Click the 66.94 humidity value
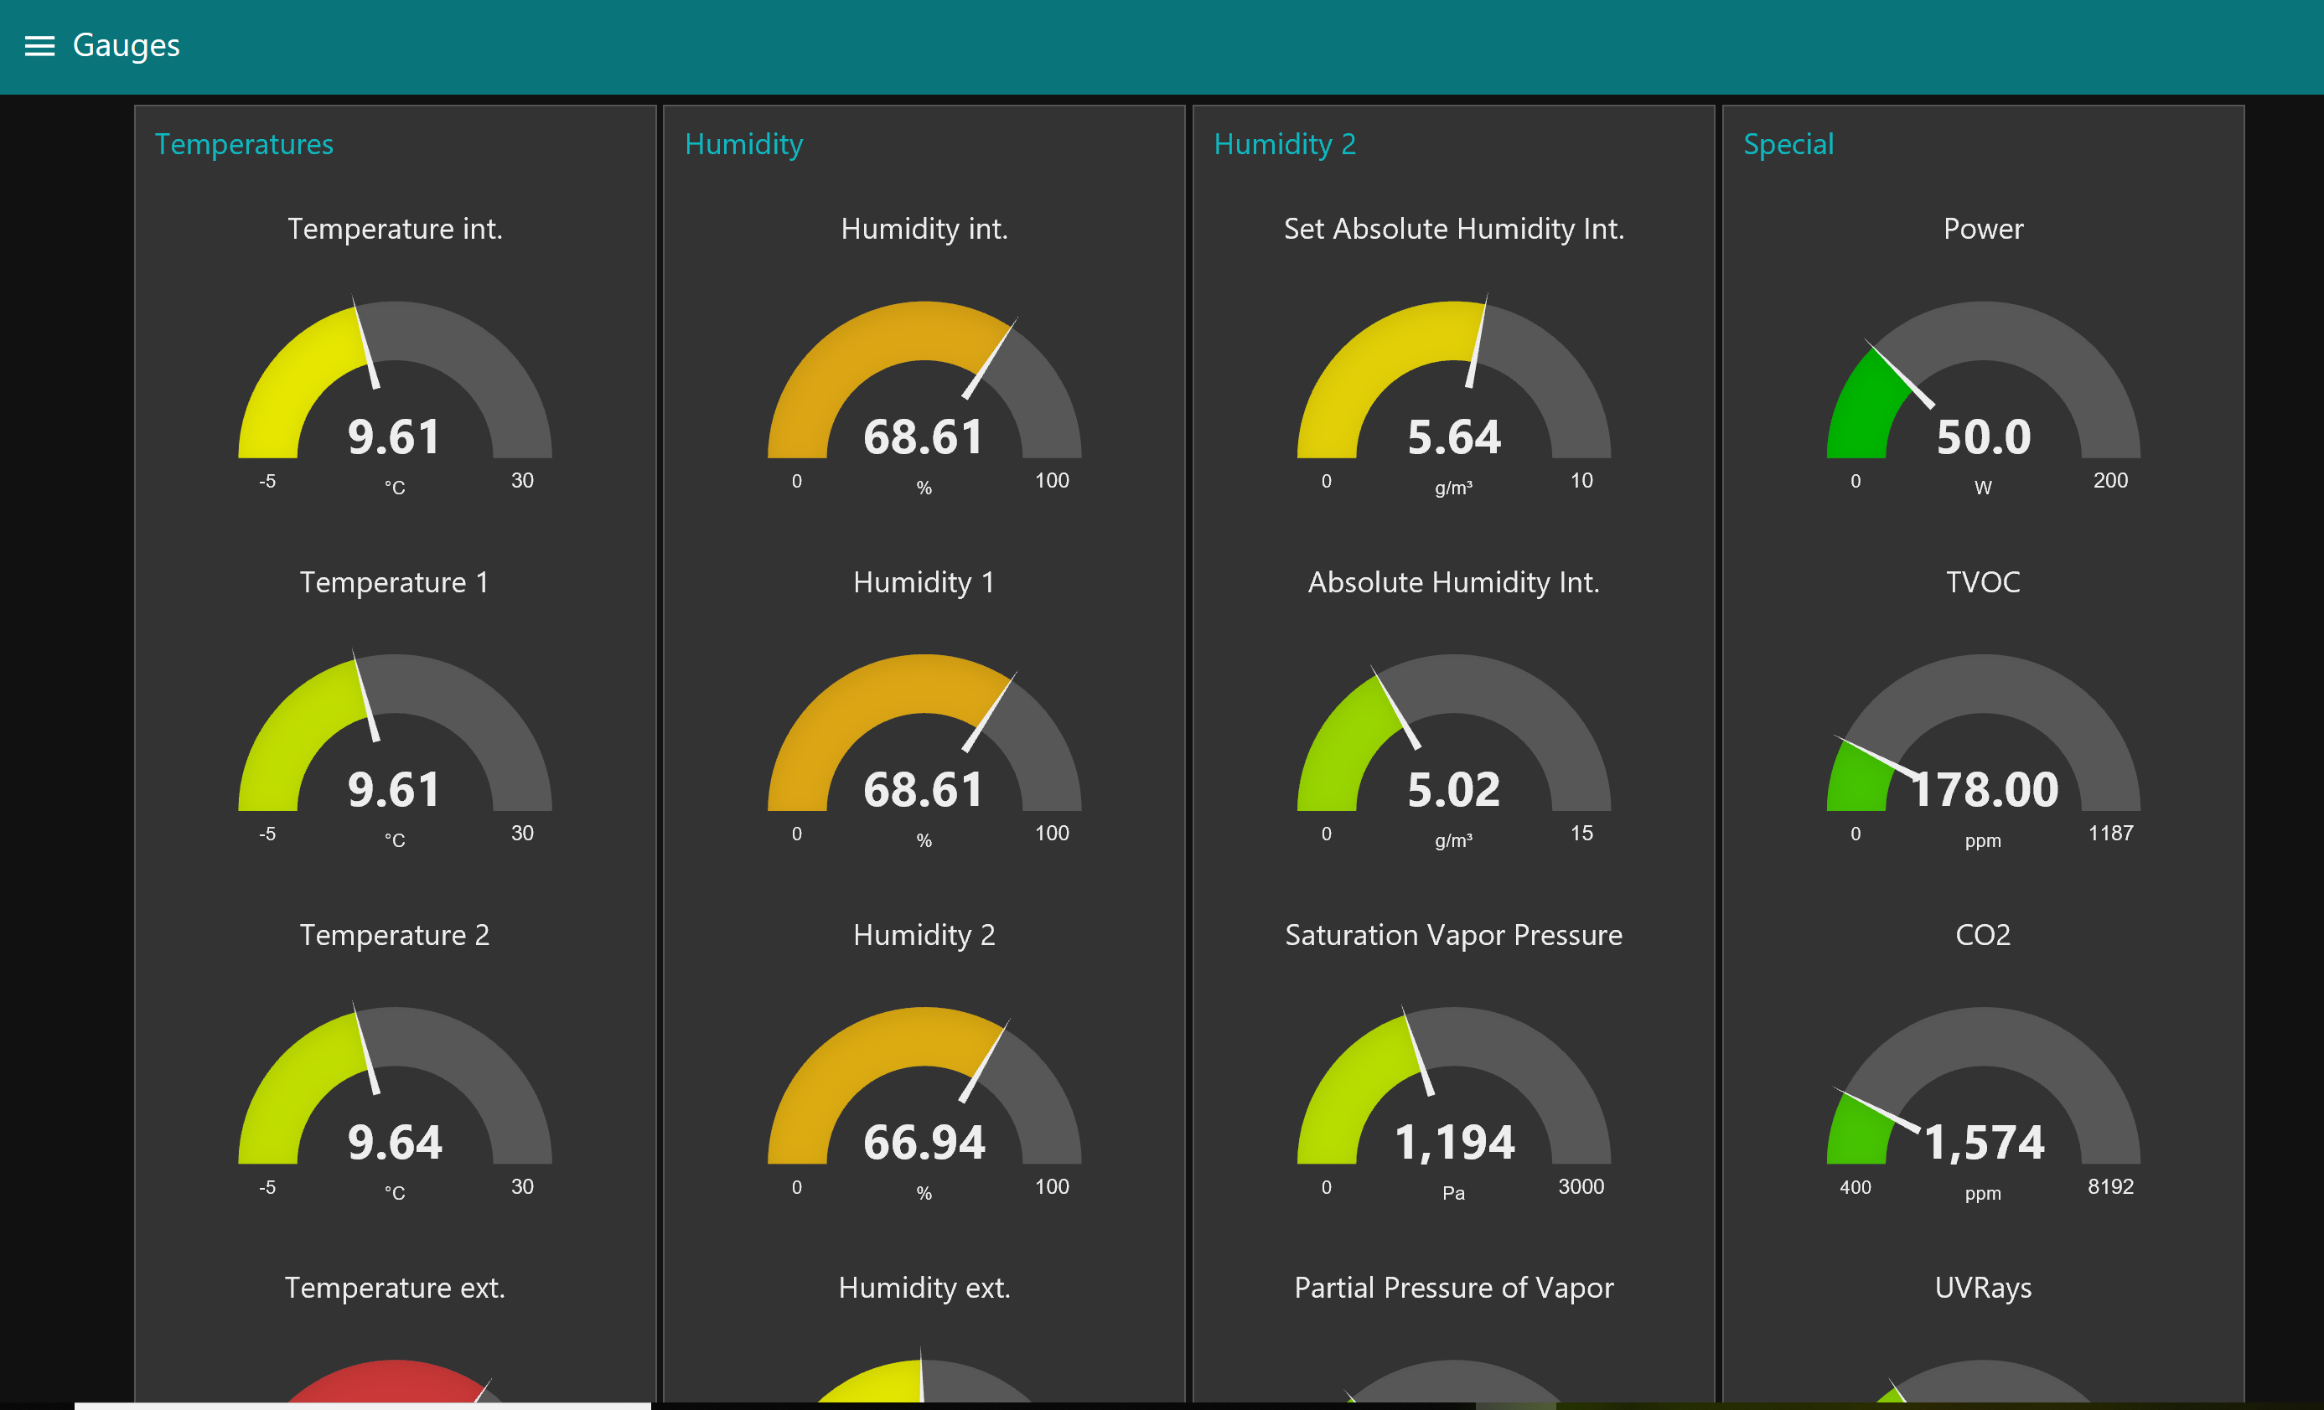 [x=924, y=1143]
